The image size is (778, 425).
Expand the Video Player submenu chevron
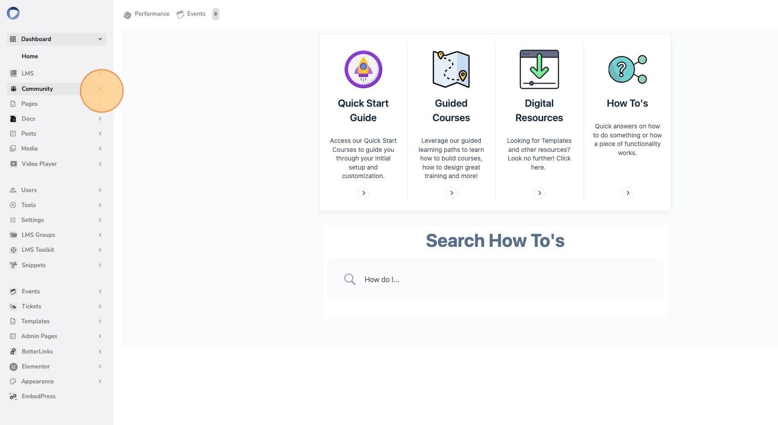point(100,164)
